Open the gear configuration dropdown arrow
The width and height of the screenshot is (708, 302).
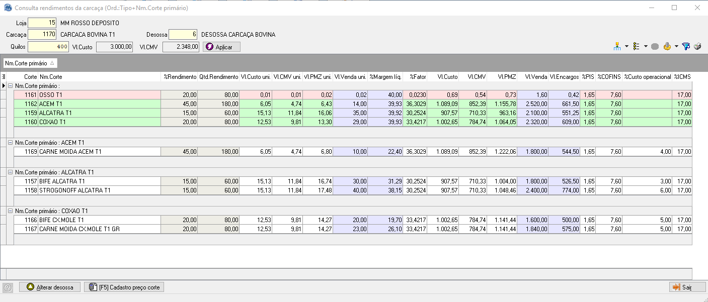(x=676, y=46)
